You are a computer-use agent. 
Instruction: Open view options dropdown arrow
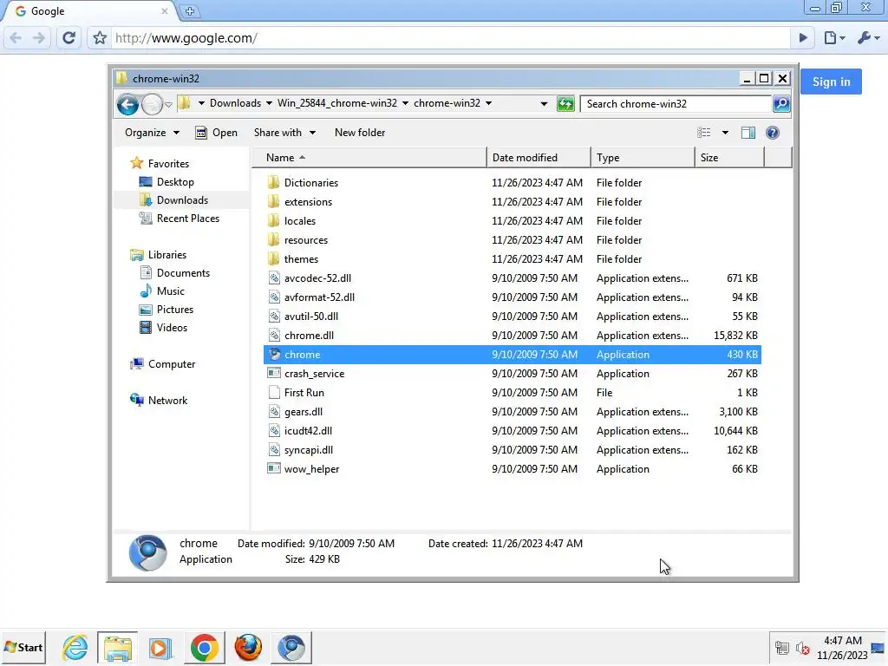(x=725, y=133)
